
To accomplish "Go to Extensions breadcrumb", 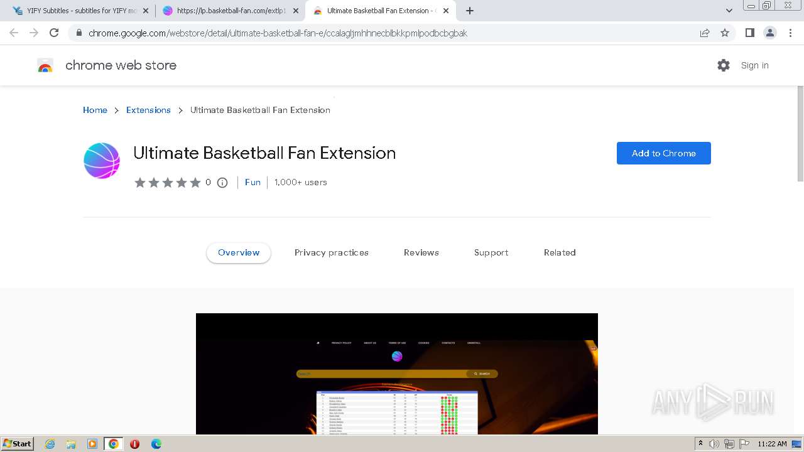I will pyautogui.click(x=148, y=110).
